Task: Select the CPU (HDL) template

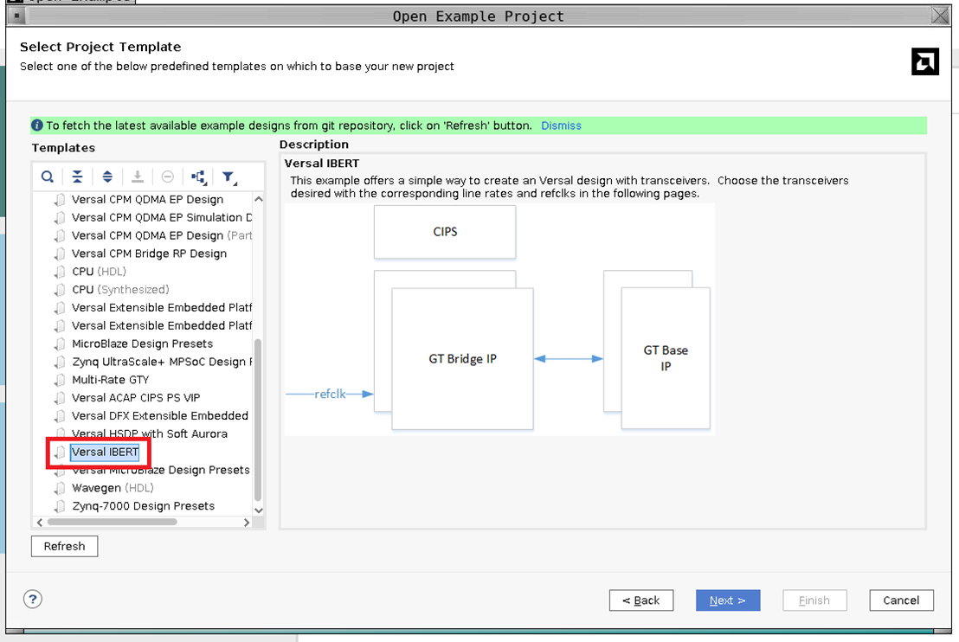Action: 99,272
